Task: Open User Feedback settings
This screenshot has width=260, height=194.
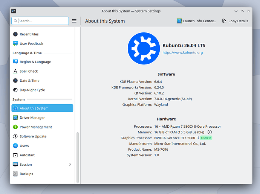Action: (42, 43)
